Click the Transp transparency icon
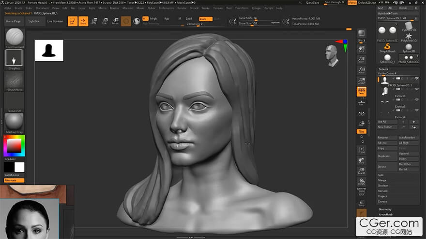 pos(361,203)
